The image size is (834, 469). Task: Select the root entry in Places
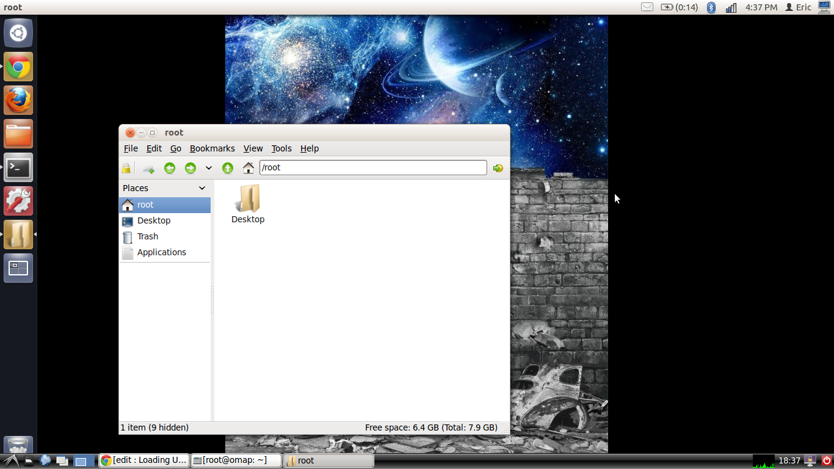pyautogui.click(x=145, y=205)
